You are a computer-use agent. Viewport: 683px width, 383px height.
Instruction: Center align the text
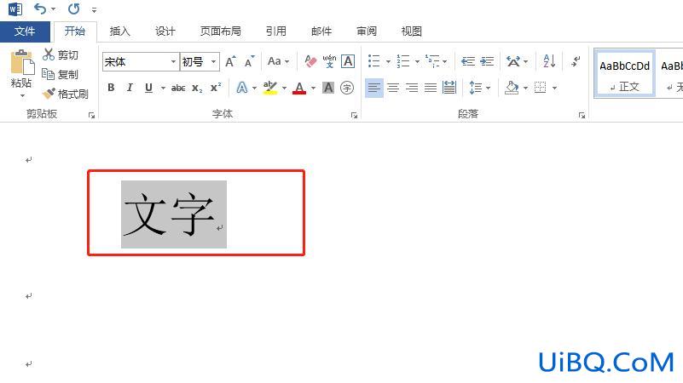393,88
